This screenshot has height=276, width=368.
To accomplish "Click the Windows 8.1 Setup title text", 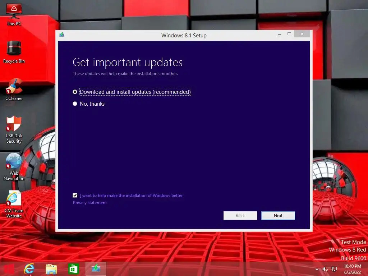I will [184, 36].
